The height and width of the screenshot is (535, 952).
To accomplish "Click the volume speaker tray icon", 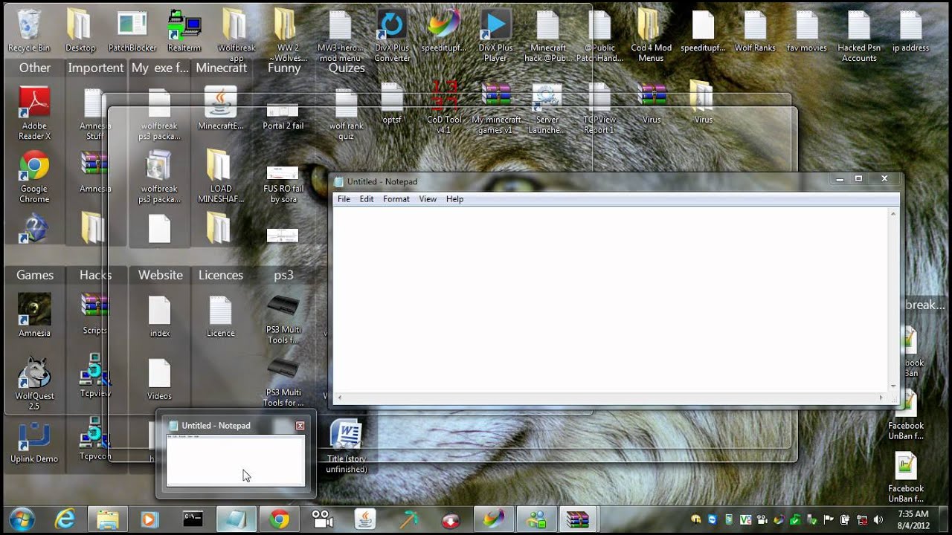I will pyautogui.click(x=878, y=519).
